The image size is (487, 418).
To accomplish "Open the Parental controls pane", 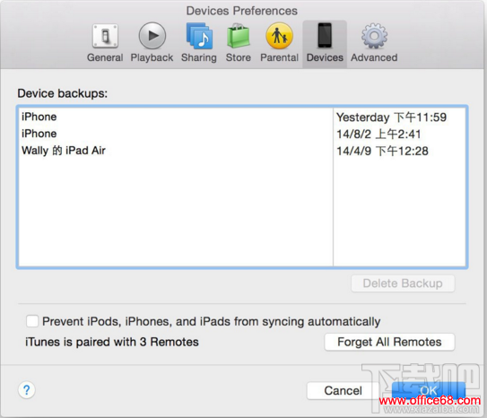I will tap(279, 43).
